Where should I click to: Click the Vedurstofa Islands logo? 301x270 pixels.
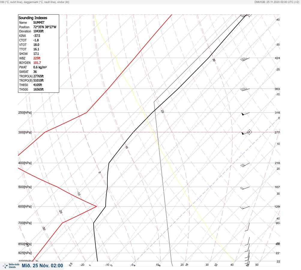point(11,266)
